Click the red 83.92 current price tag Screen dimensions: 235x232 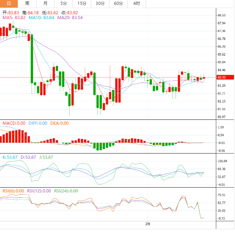click(225, 77)
